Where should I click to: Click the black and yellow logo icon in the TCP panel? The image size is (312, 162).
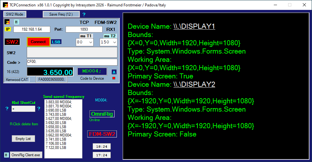[7, 22]
